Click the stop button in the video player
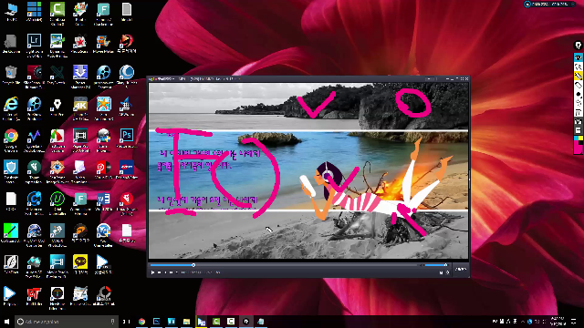Image resolution: width=584 pixels, height=328 pixels. pyautogui.click(x=159, y=272)
